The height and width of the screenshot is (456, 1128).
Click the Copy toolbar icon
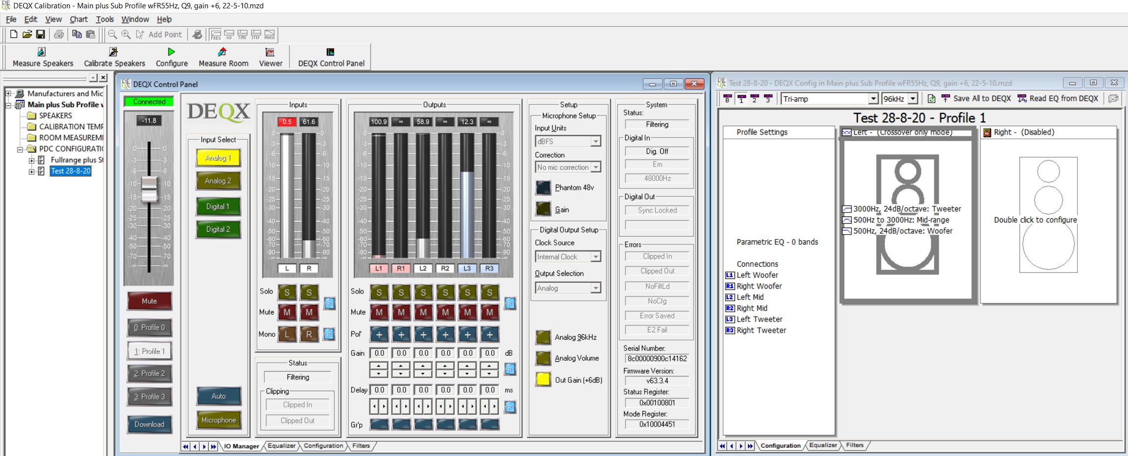pos(77,34)
